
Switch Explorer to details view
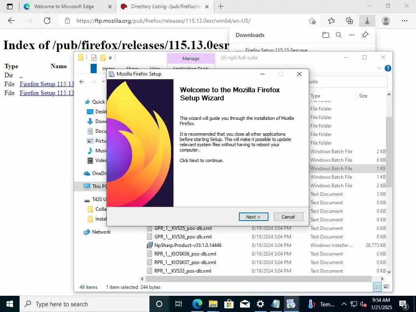(377, 287)
